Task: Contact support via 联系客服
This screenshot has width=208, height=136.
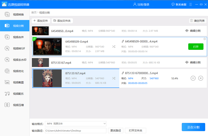Action: (x=179, y=5)
